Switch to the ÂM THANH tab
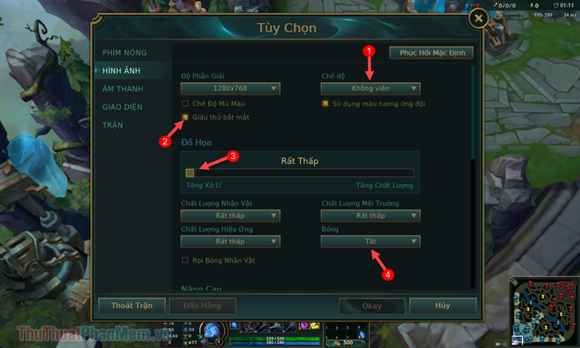The width and height of the screenshot is (580, 348). tap(123, 89)
